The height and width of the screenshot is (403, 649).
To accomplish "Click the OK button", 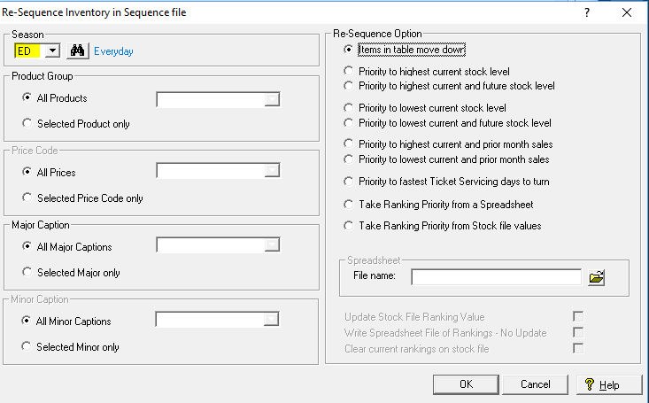I will pos(466,384).
